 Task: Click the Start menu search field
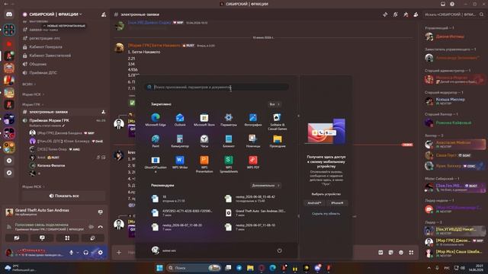click(x=217, y=88)
